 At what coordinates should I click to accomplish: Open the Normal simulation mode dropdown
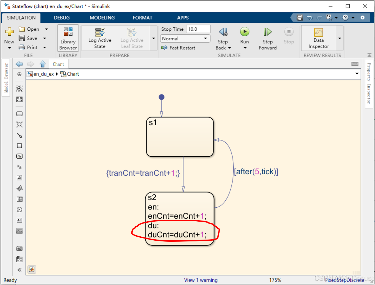click(185, 39)
